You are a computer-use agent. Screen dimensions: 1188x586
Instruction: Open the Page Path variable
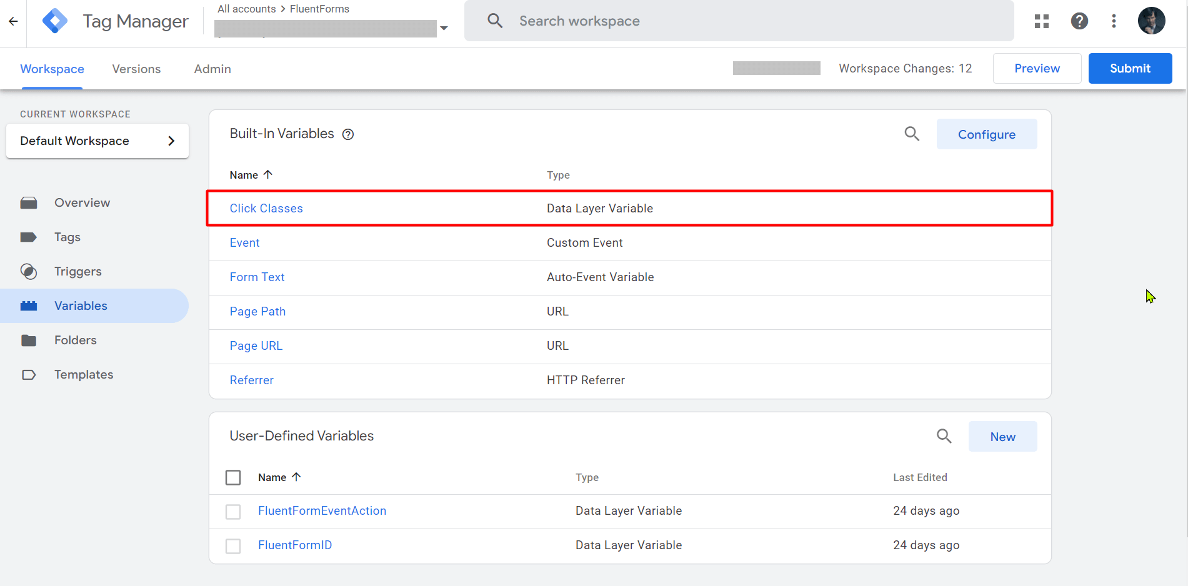pyautogui.click(x=257, y=311)
